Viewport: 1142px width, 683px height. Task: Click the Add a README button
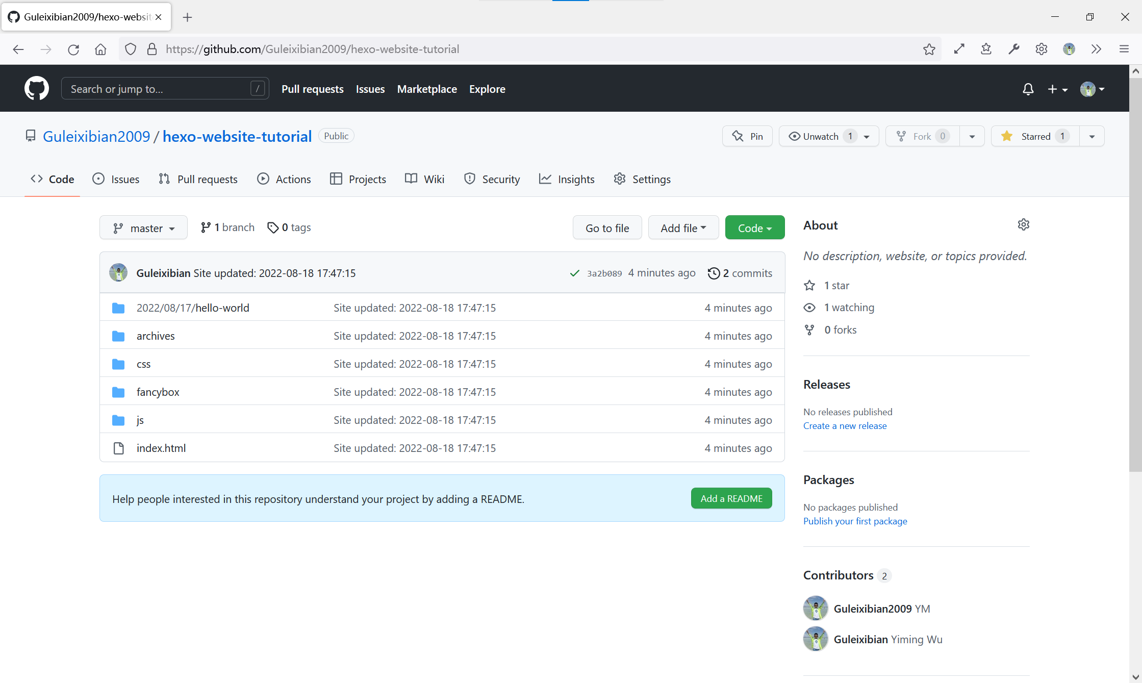(x=731, y=498)
